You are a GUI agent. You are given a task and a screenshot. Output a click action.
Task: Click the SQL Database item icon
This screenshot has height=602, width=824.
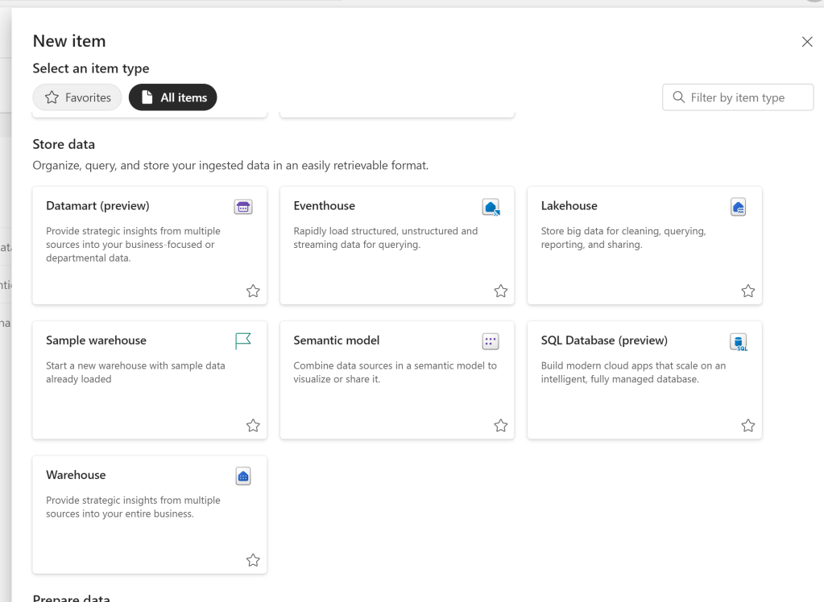[738, 342]
